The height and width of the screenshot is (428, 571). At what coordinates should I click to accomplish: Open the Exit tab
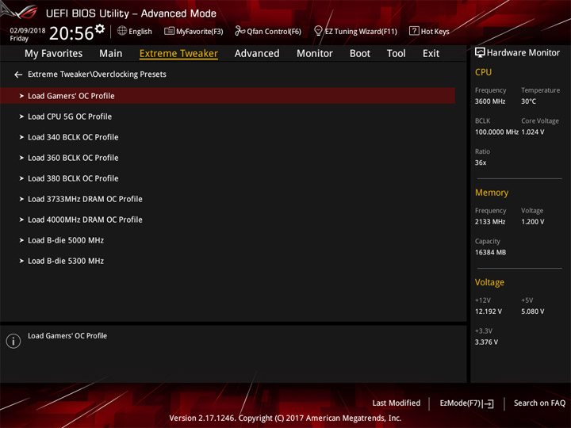[x=431, y=54]
